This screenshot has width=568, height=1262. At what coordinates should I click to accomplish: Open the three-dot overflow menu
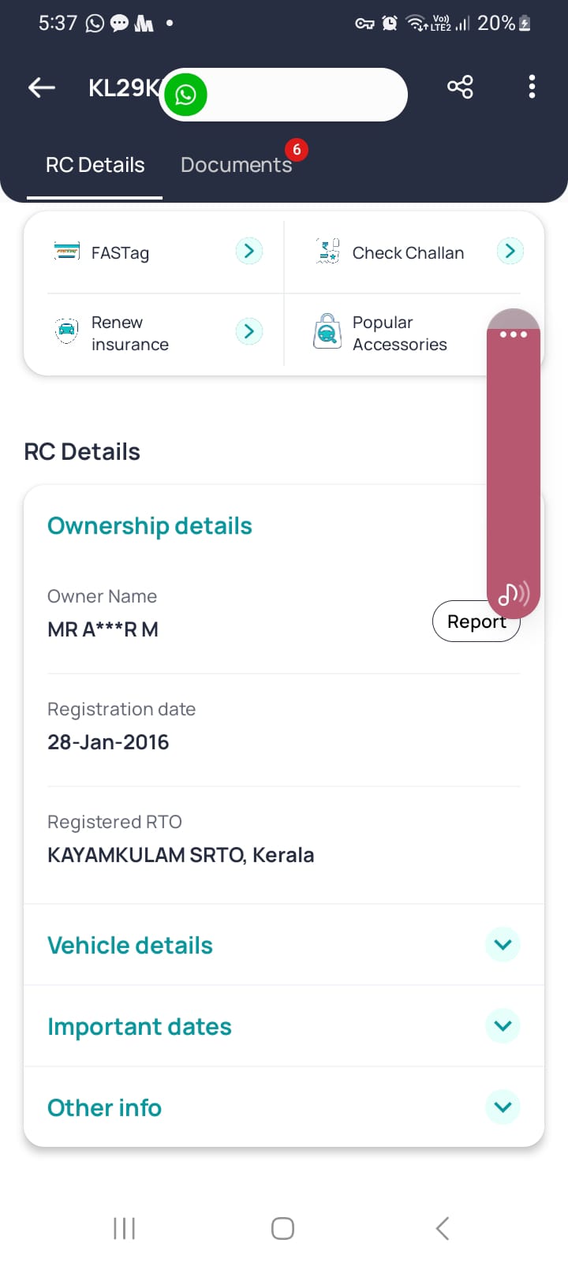pyautogui.click(x=532, y=87)
